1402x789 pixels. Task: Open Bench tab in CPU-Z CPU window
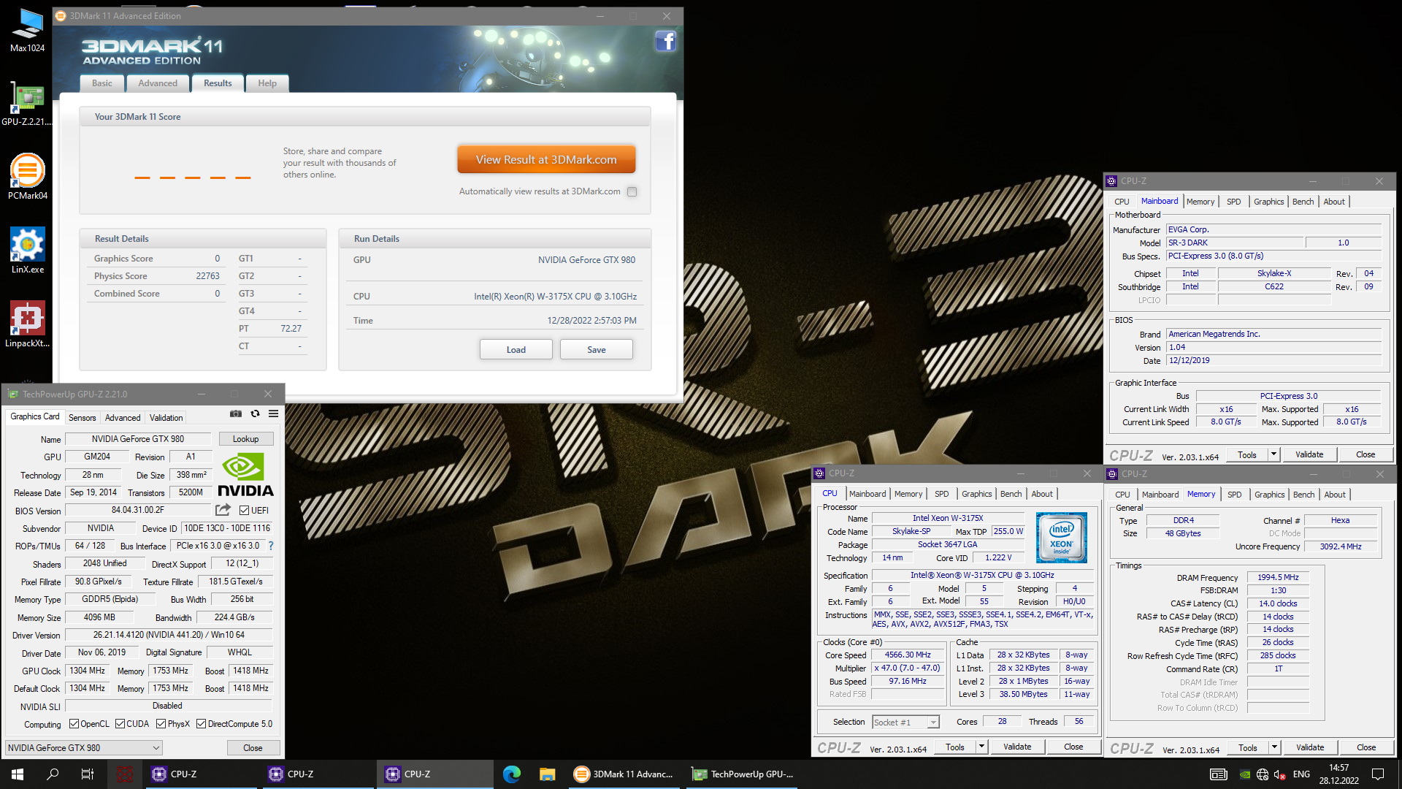click(x=1011, y=494)
